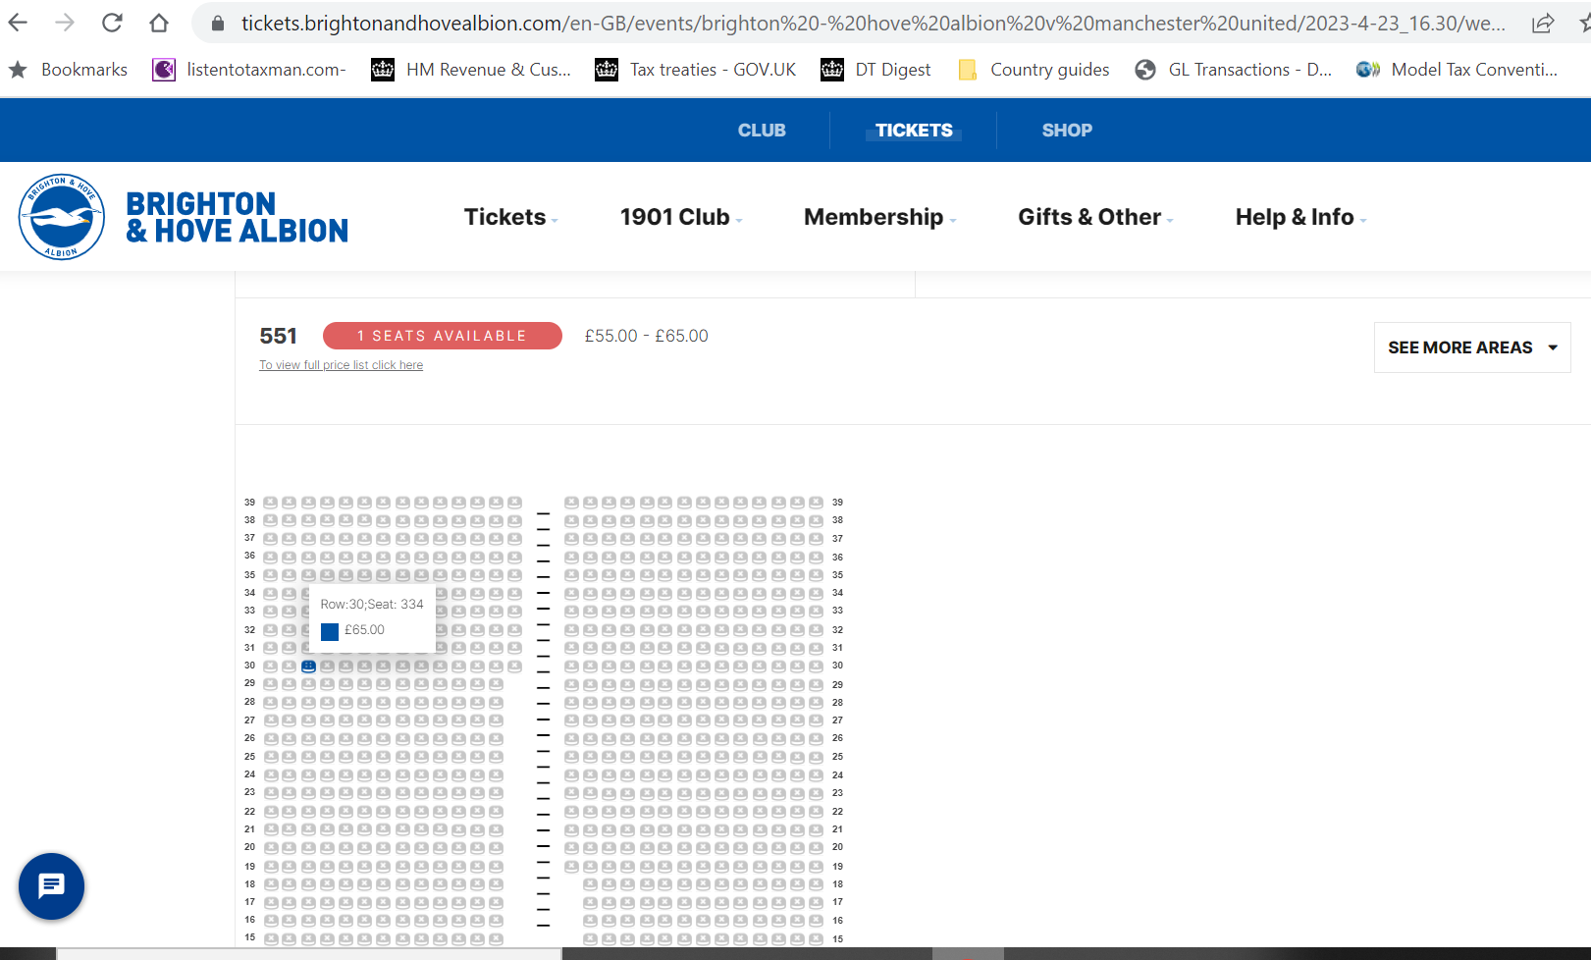Open Tax treaties - GOV.UK bookmark

coord(696,70)
